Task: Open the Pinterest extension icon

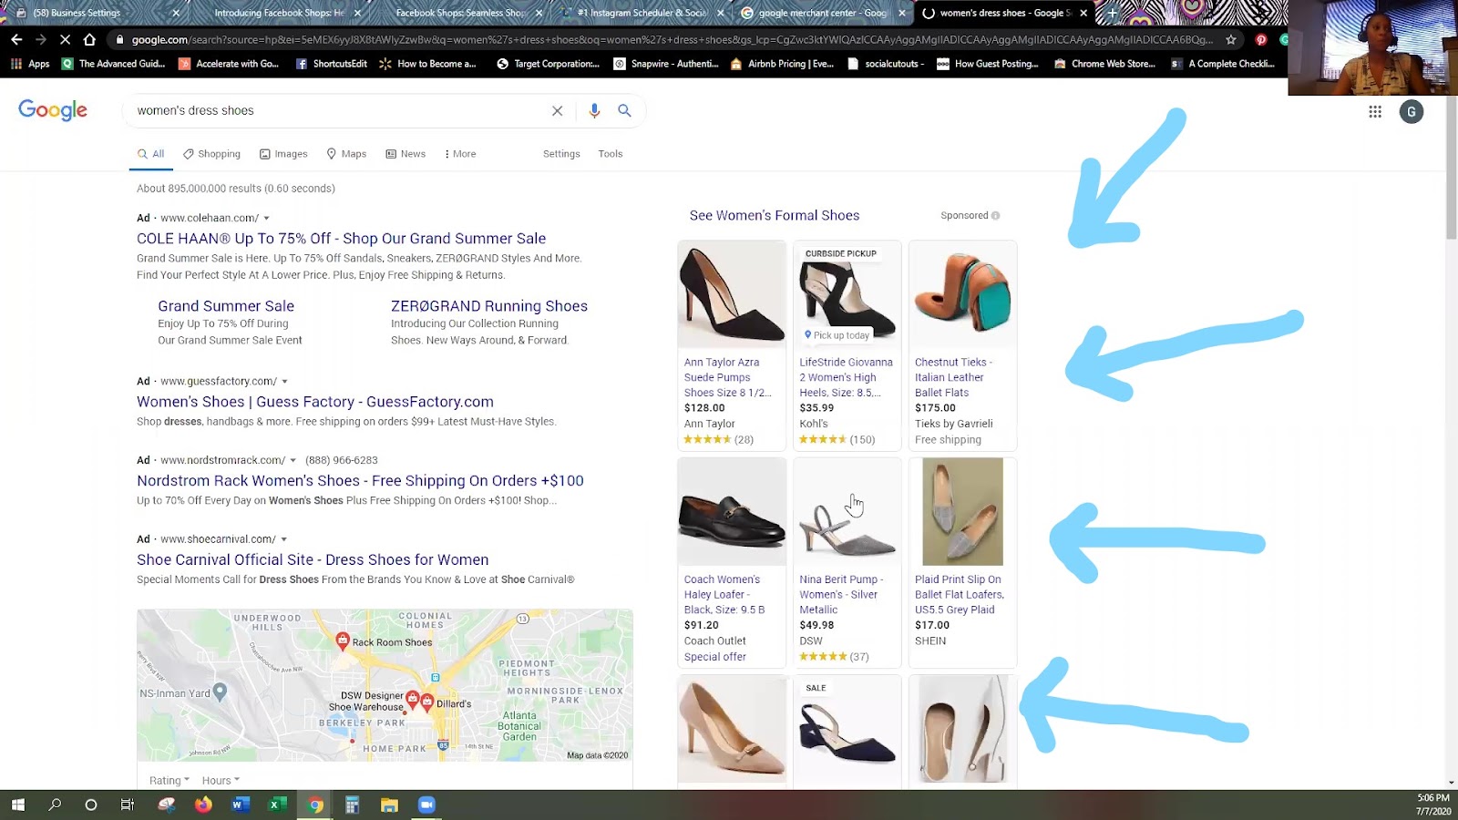Action: click(x=1261, y=39)
